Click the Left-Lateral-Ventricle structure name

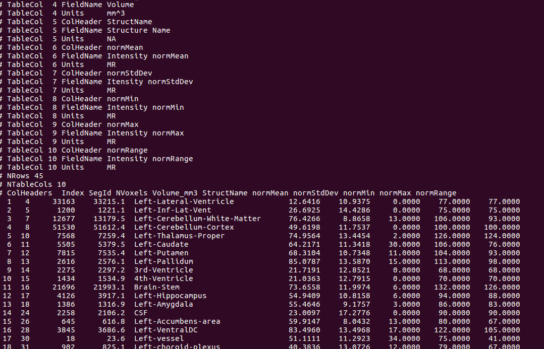pyautogui.click(x=184, y=201)
